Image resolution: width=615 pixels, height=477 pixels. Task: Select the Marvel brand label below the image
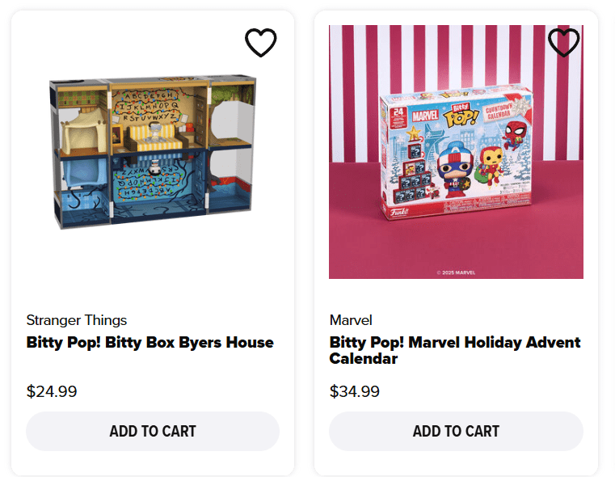[351, 320]
